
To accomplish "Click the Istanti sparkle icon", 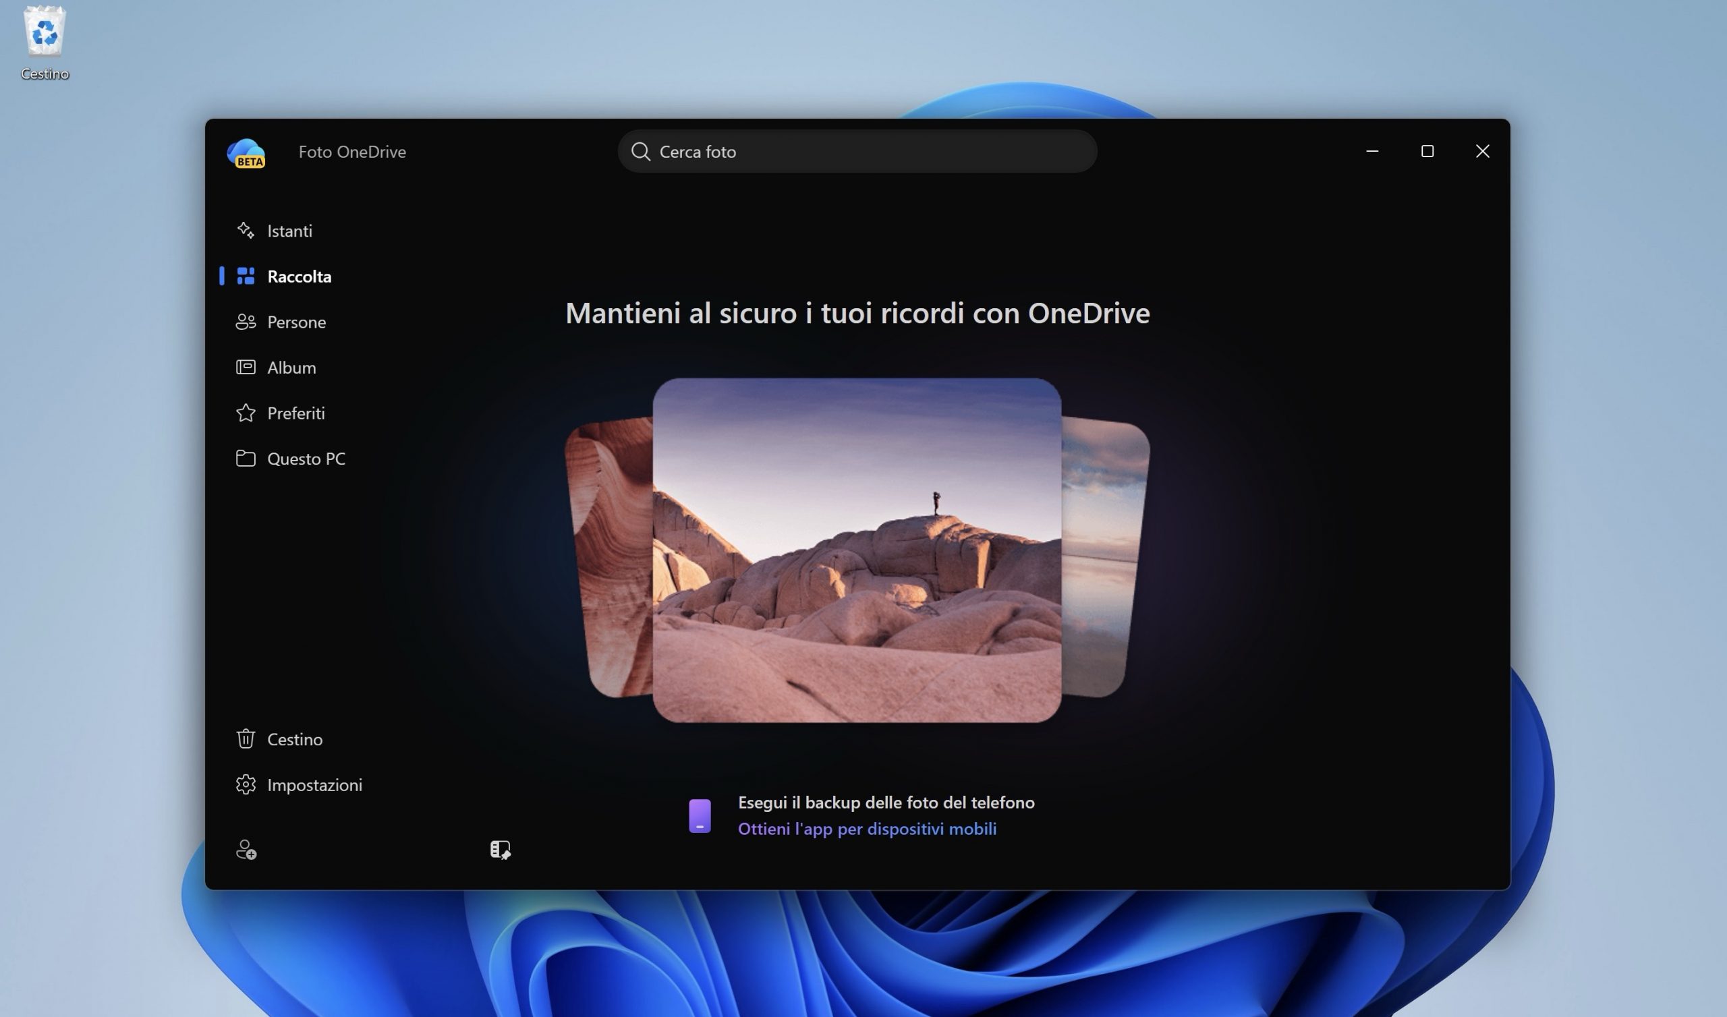I will coord(246,230).
